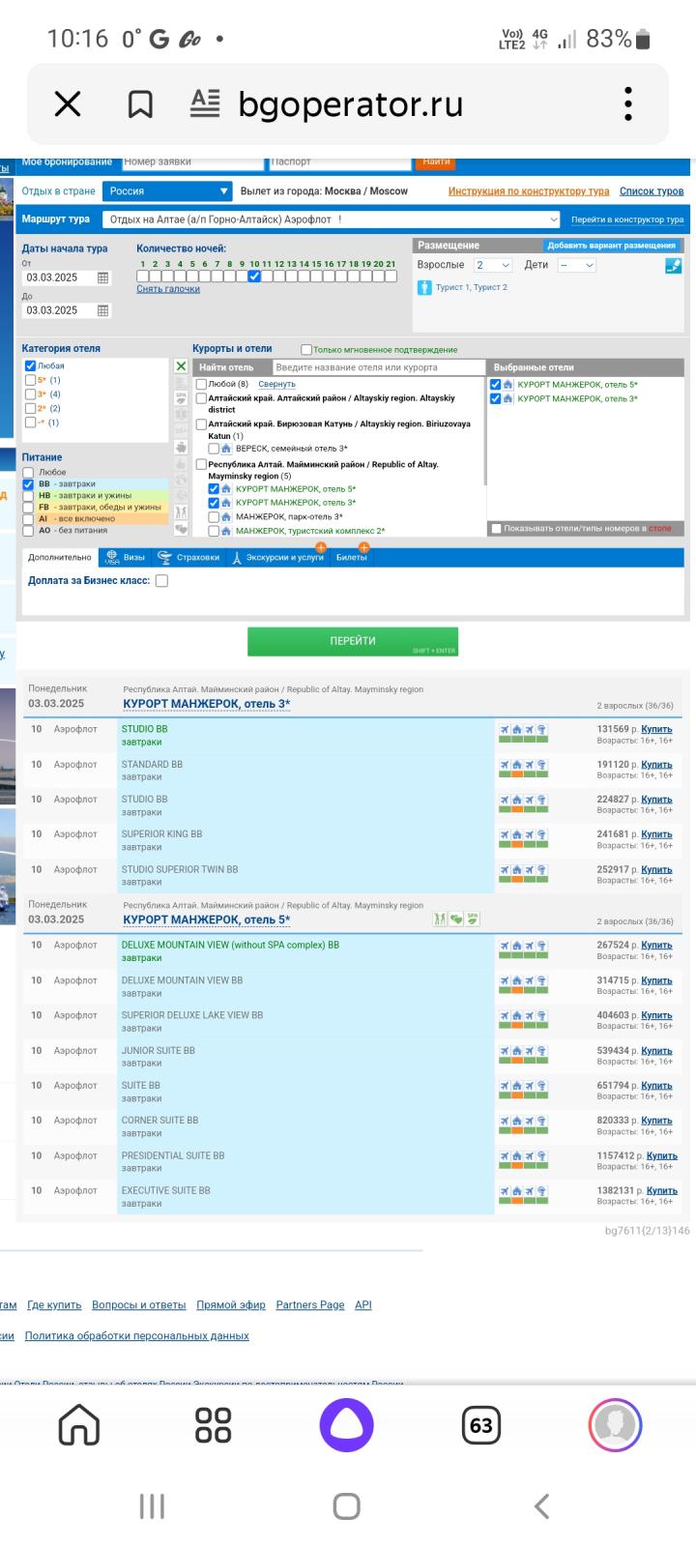Check 'Показывать отели/типы номеров в стопе'
This screenshot has width=696, height=1547.
point(496,529)
